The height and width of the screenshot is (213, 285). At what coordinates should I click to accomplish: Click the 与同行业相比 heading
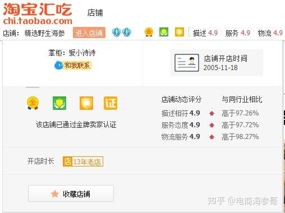coord(242,99)
